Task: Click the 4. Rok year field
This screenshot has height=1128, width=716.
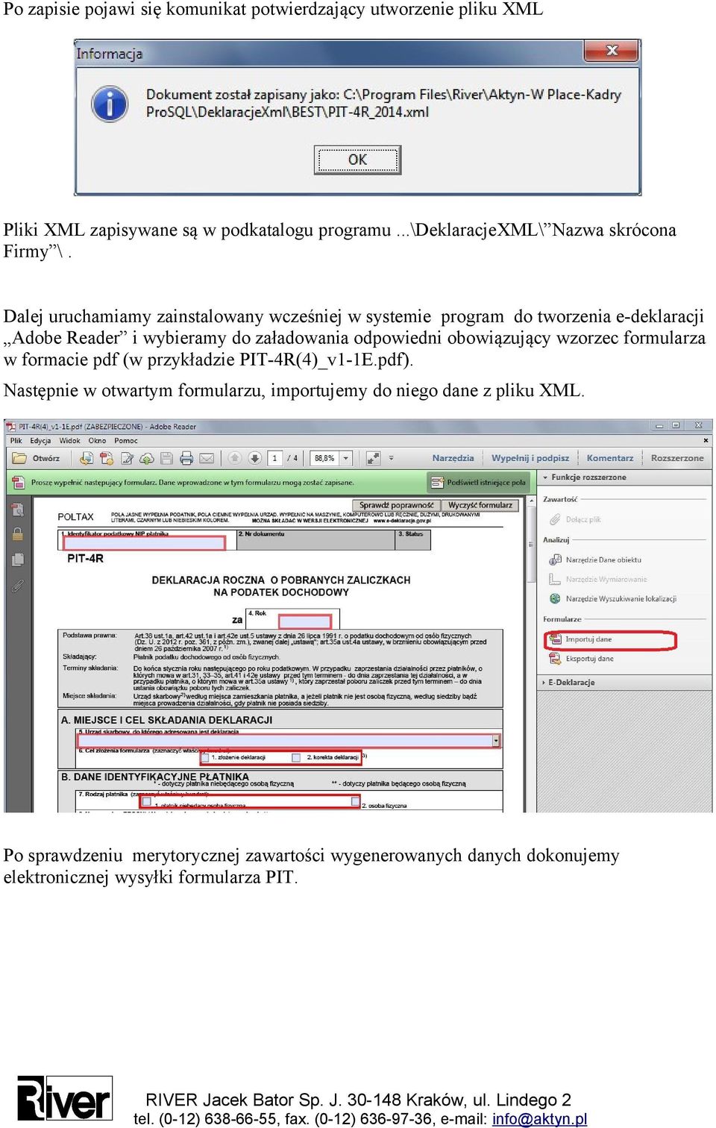Action: [x=304, y=621]
